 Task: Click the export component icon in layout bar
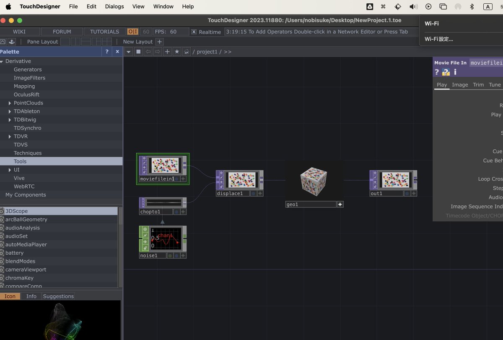click(11, 42)
